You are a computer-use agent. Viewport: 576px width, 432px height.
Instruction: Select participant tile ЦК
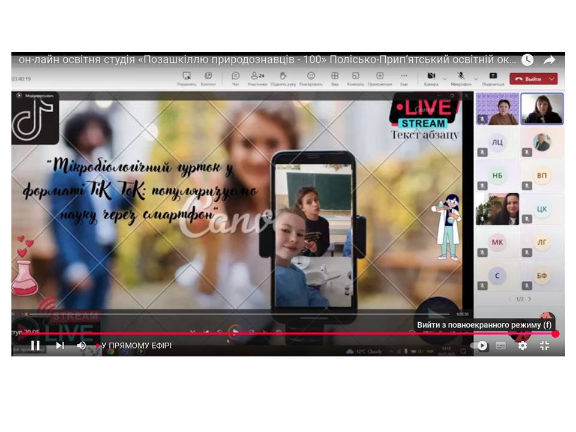coord(542,209)
